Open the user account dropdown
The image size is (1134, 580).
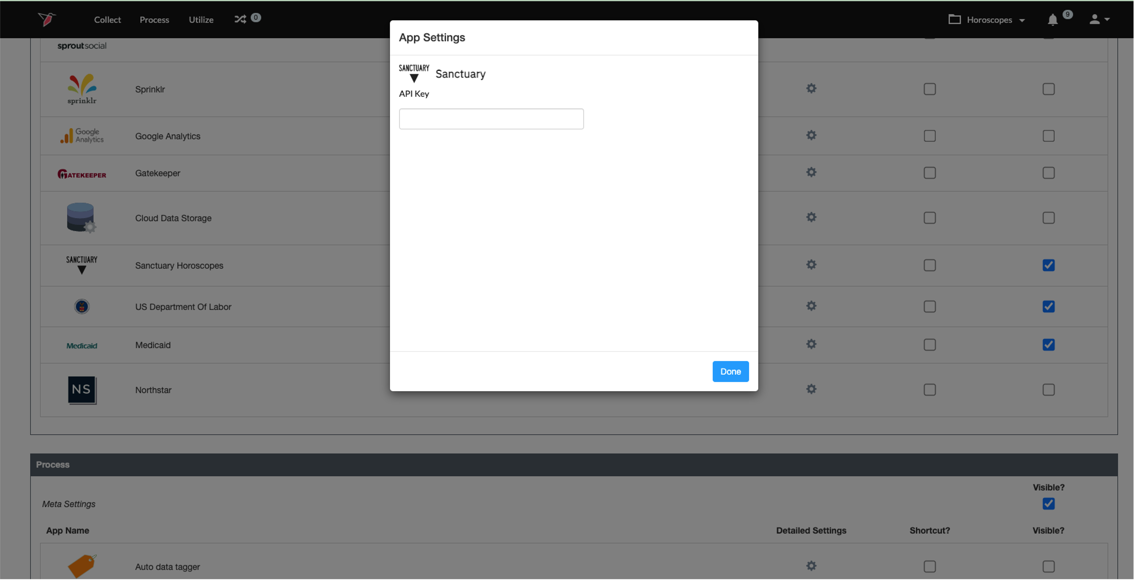pos(1099,19)
